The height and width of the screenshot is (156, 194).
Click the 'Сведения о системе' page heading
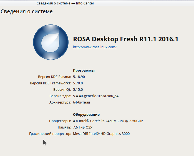[27, 12]
